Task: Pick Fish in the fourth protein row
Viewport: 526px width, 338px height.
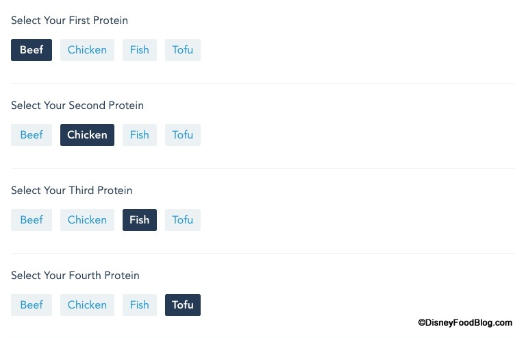Action: pos(139,305)
